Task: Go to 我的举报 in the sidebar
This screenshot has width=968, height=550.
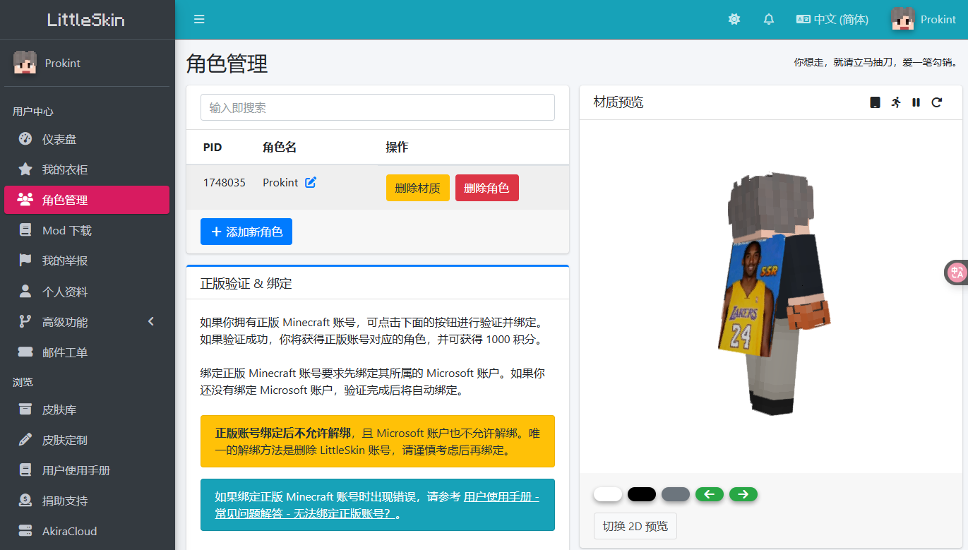Action: point(87,261)
